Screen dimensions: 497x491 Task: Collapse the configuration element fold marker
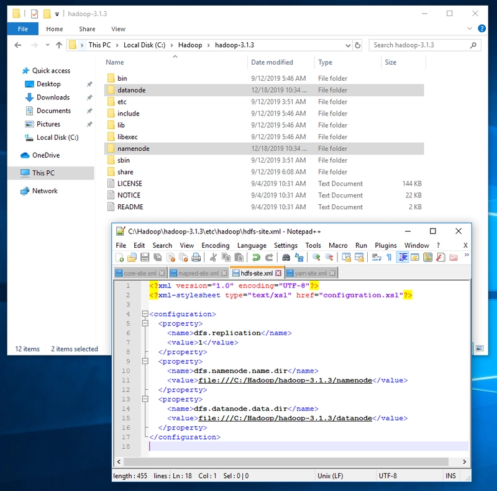pos(145,314)
